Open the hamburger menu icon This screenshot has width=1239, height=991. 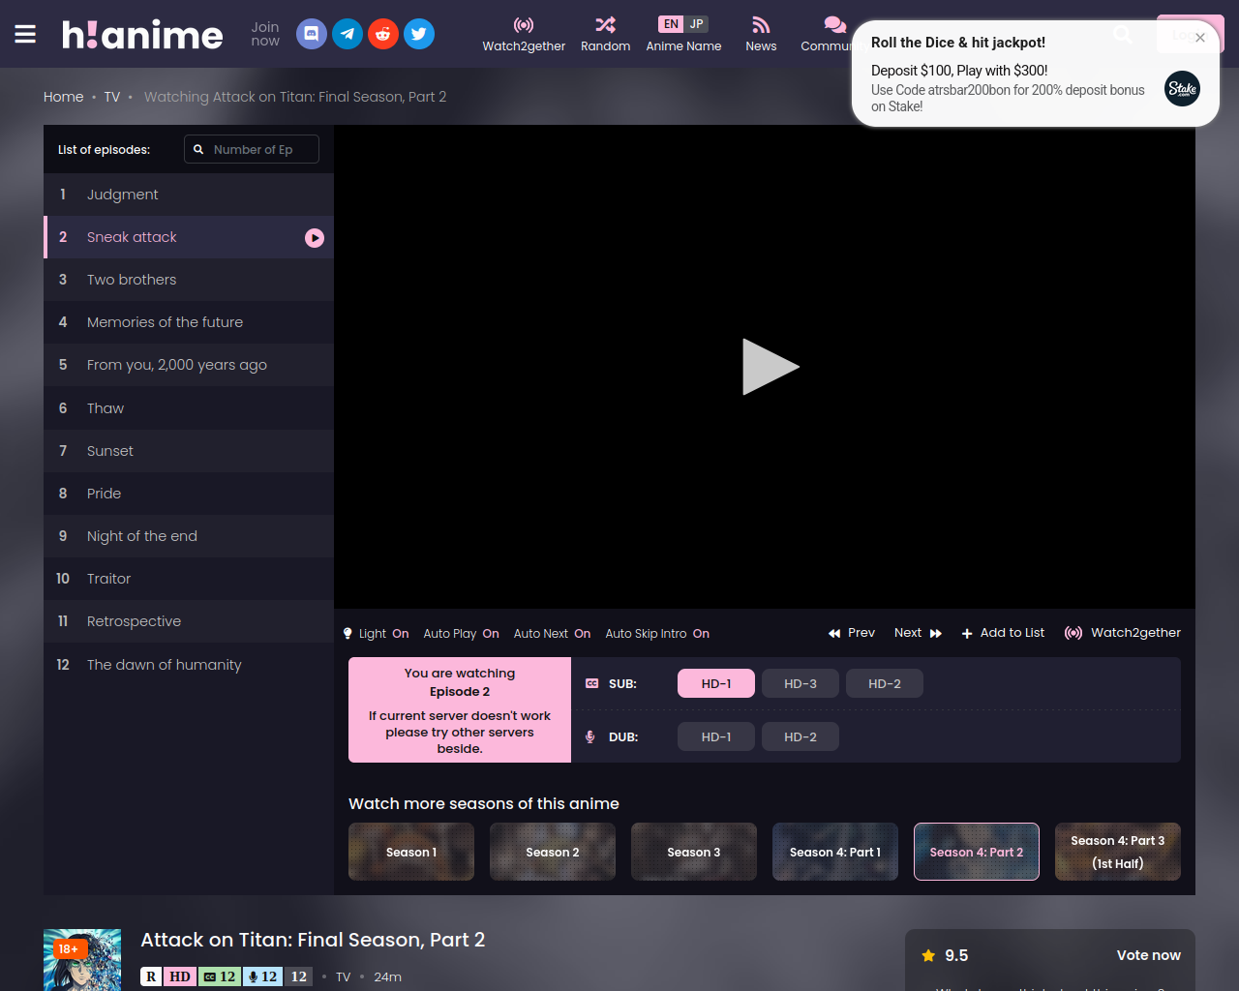pos(25,35)
